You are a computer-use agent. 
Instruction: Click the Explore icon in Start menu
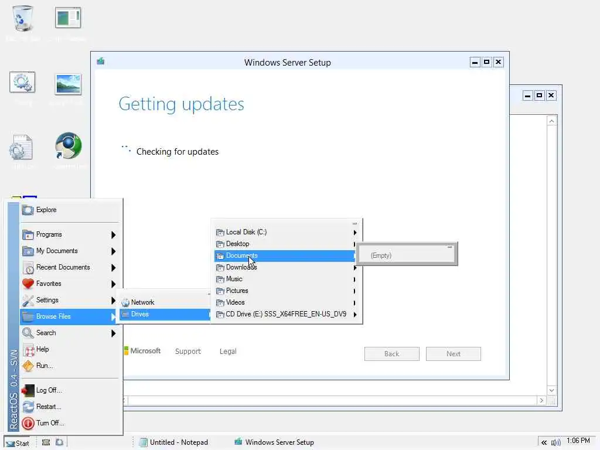[28, 210]
